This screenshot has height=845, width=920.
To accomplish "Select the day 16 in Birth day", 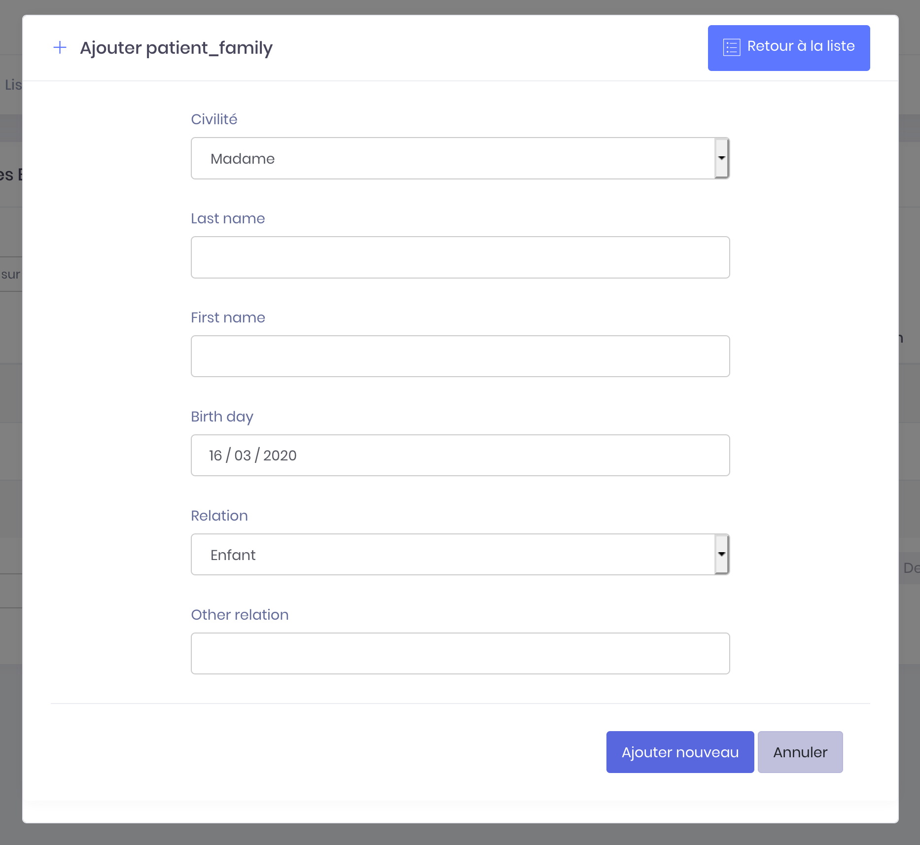I will click(x=215, y=456).
